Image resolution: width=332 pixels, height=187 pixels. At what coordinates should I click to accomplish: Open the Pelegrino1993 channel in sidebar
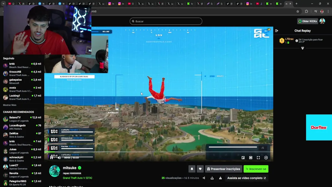(22, 183)
